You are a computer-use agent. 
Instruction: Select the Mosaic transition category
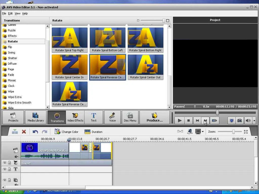tap(12, 80)
